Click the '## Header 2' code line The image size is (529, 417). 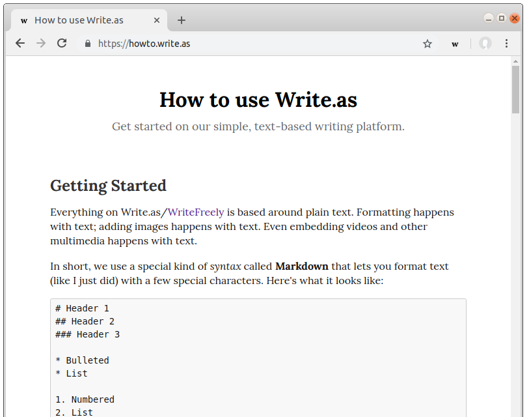point(85,321)
